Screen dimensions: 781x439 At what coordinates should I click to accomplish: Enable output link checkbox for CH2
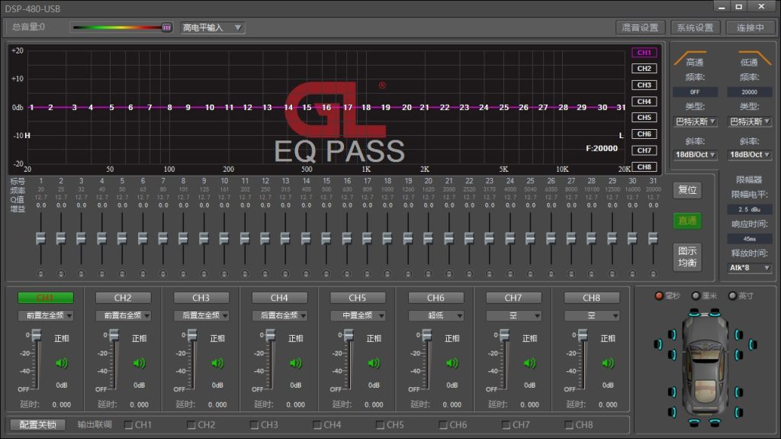191,425
